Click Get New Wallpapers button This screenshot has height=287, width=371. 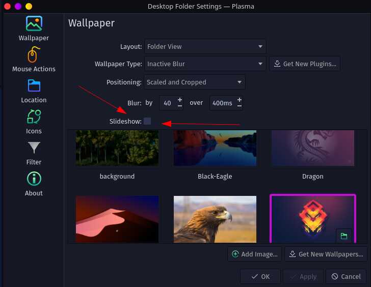click(326, 254)
